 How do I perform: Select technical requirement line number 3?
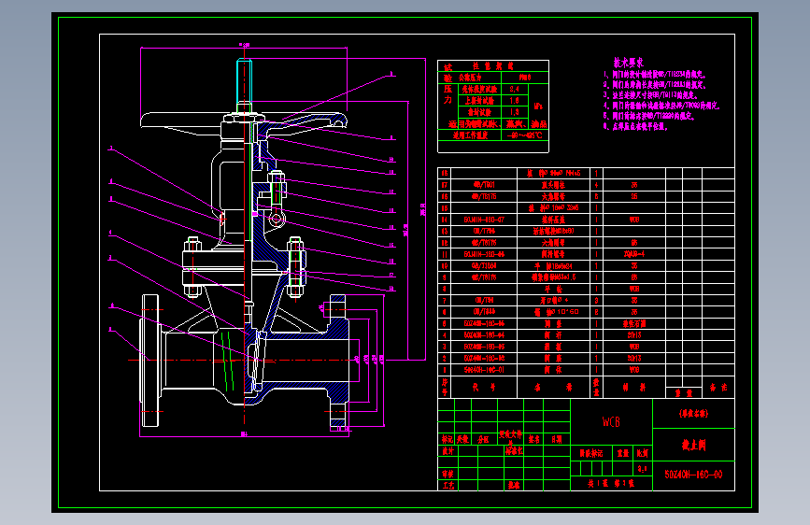[x=650, y=95]
